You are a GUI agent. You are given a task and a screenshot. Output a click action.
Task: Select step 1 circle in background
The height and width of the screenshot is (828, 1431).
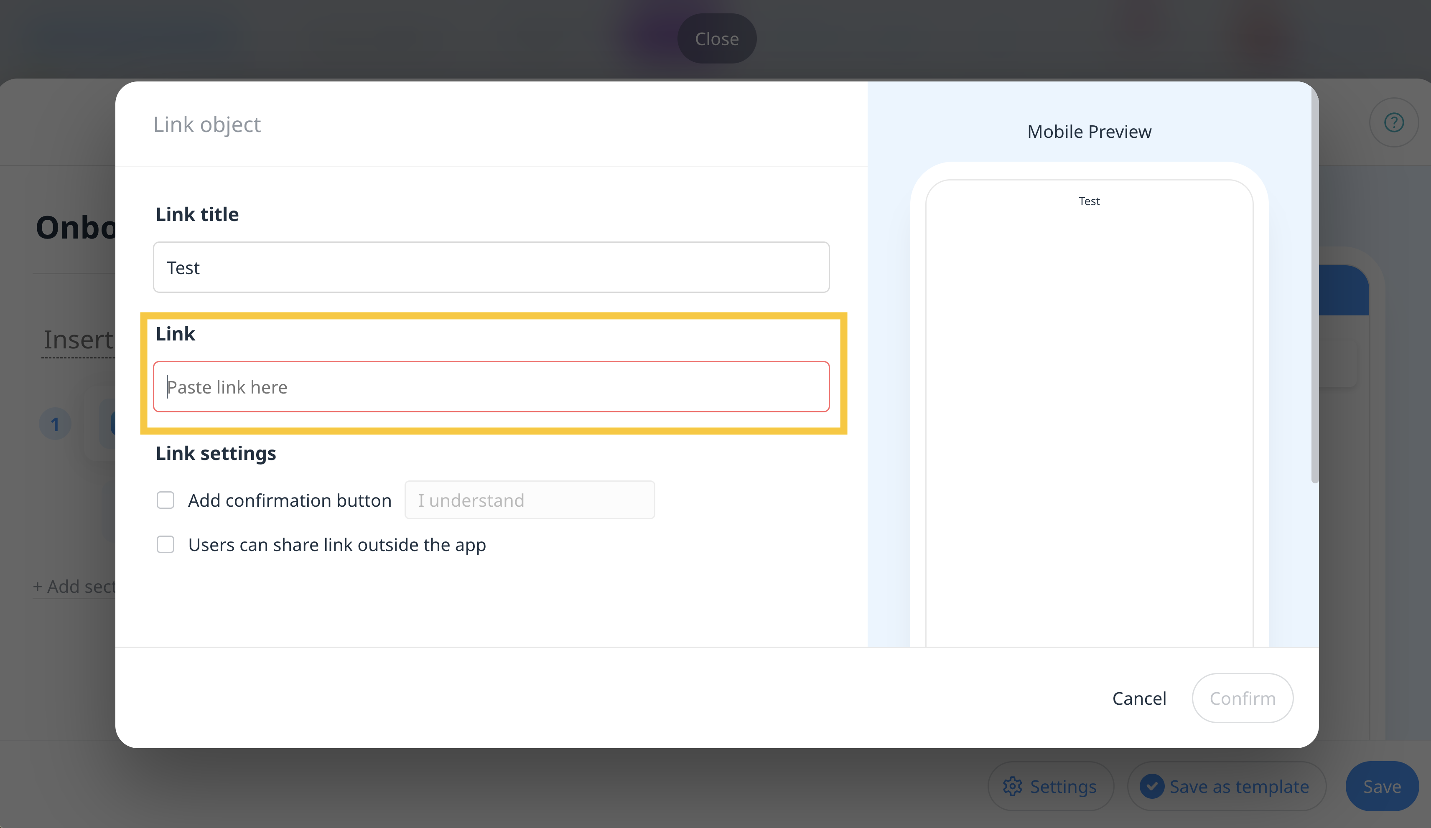click(x=55, y=424)
